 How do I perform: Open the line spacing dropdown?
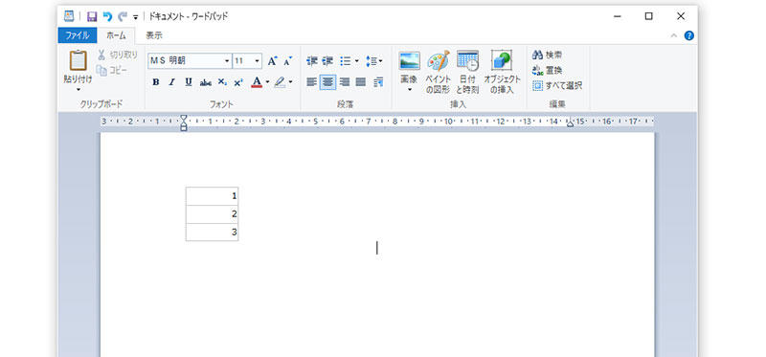[x=374, y=61]
